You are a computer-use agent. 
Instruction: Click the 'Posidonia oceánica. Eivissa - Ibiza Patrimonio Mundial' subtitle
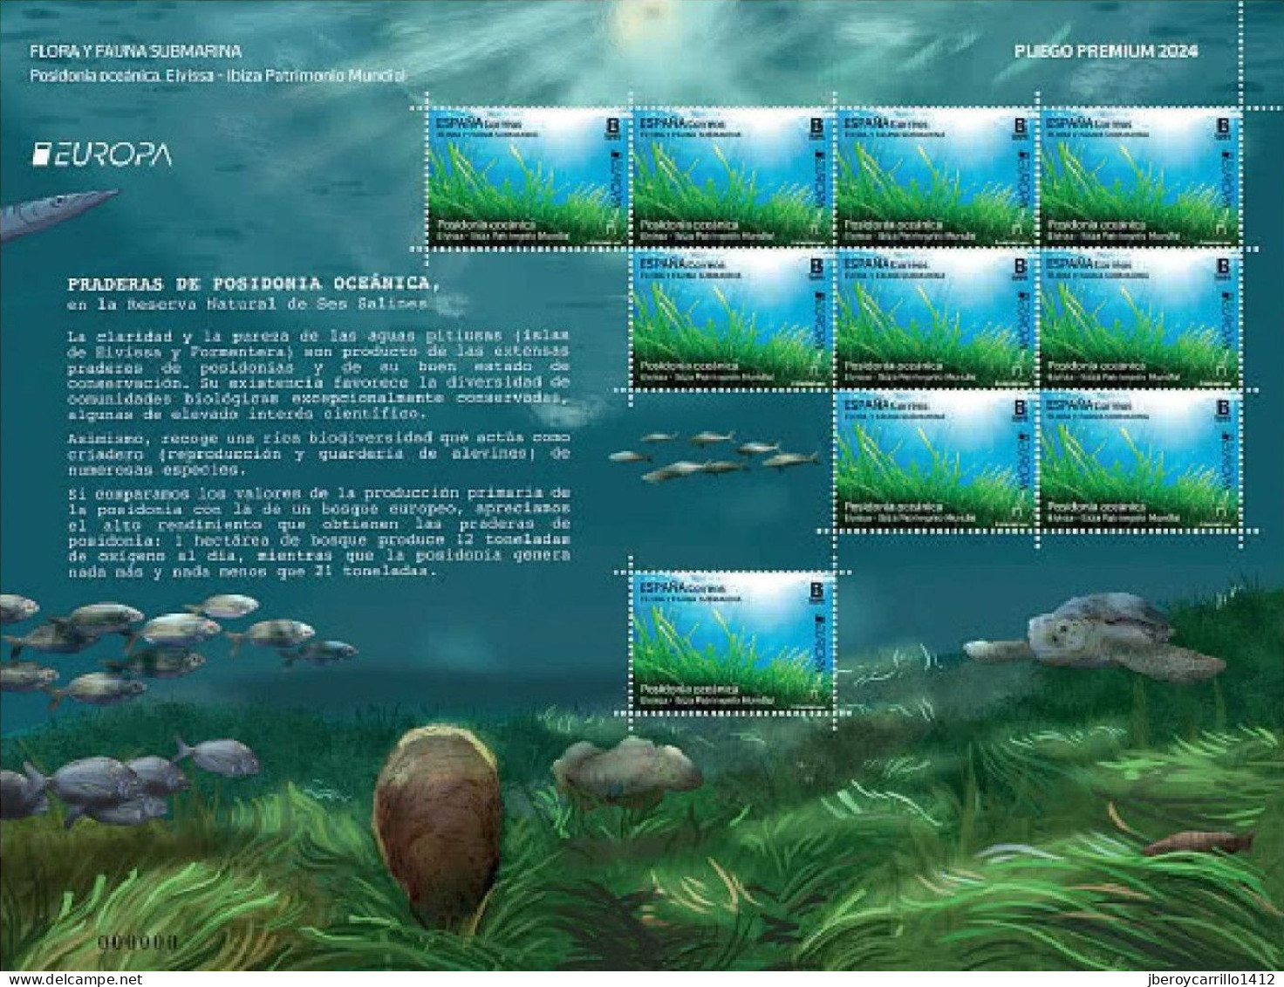[218, 76]
